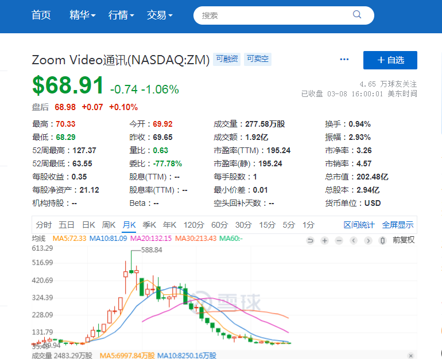Image resolution: width=442 pixels, height=359 pixels.
Task: Move the chart left with previous arrow
Action: pyautogui.click(x=354, y=240)
